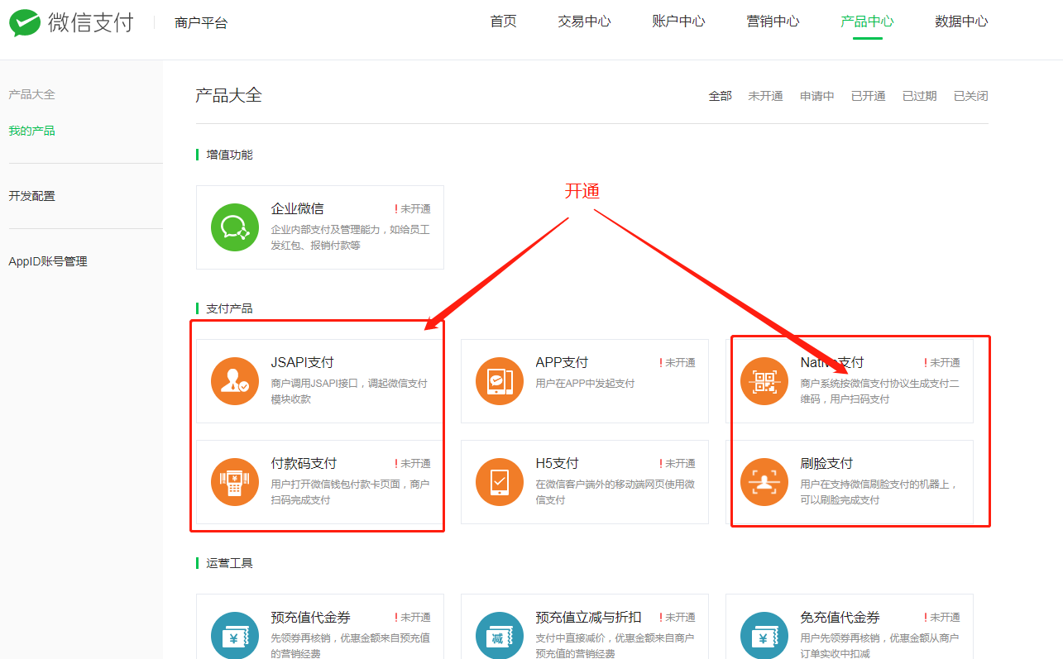Filter products by 申请中

point(817,96)
